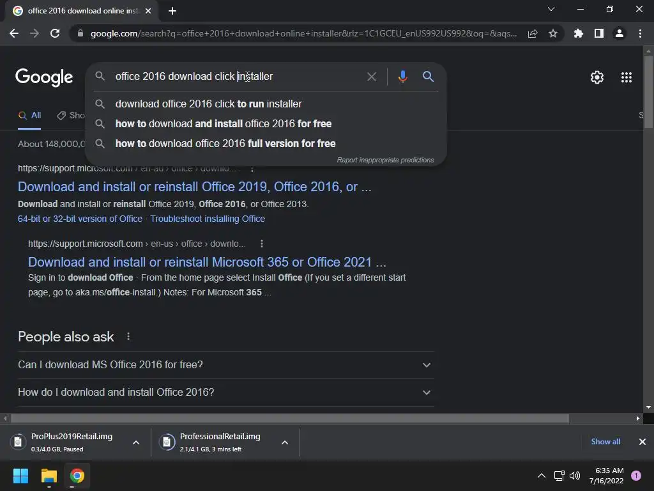
Task: Expand 'How do I download and install Office 2016?'
Action: coord(226,393)
